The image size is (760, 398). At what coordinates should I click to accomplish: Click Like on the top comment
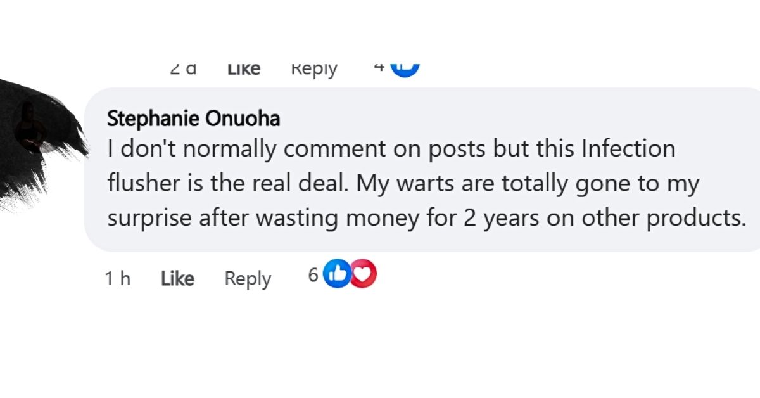(243, 68)
